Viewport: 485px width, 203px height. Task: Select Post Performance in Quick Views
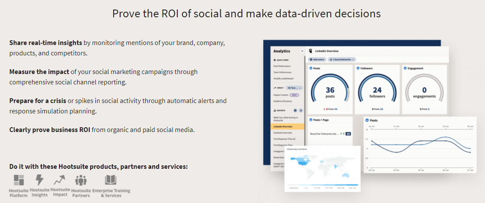click(282, 66)
